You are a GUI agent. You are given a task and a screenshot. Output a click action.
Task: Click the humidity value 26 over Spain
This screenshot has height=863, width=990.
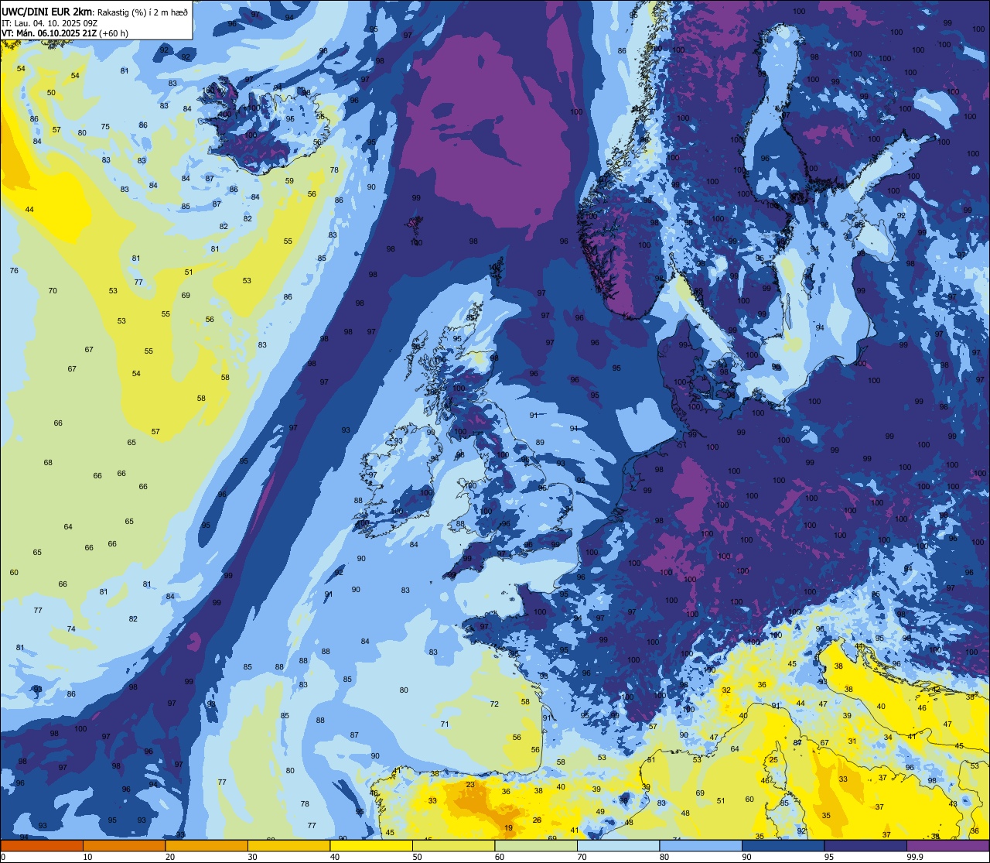pyautogui.click(x=537, y=820)
